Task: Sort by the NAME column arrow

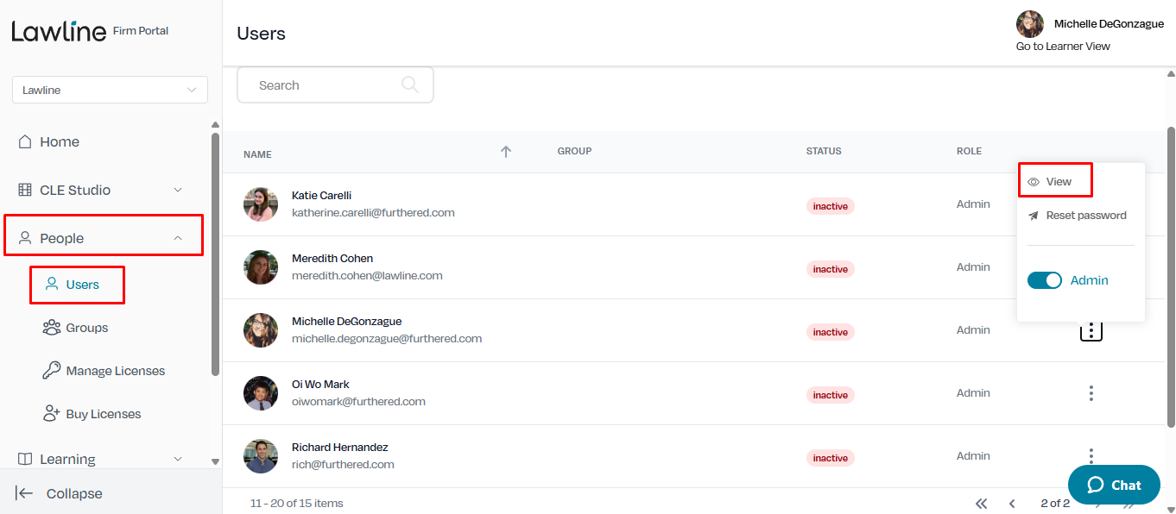Action: point(506,152)
